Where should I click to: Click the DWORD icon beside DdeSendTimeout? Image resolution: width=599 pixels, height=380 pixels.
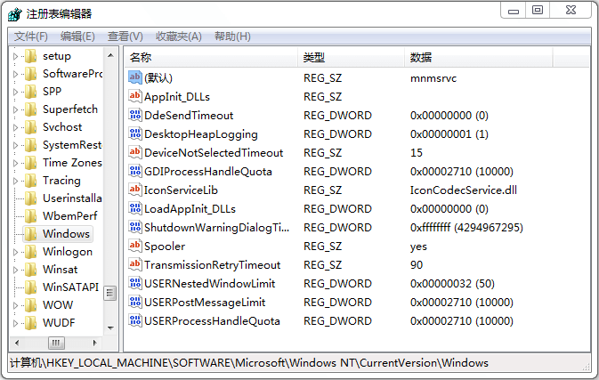(135, 116)
